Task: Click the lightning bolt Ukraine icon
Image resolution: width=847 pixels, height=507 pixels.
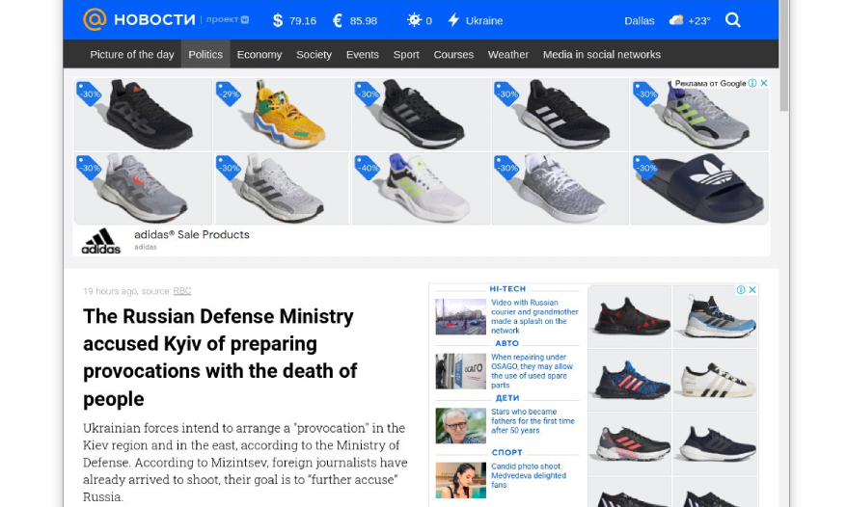Action: point(453,20)
